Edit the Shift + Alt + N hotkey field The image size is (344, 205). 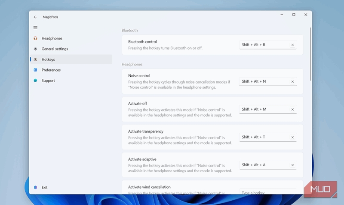click(263, 81)
